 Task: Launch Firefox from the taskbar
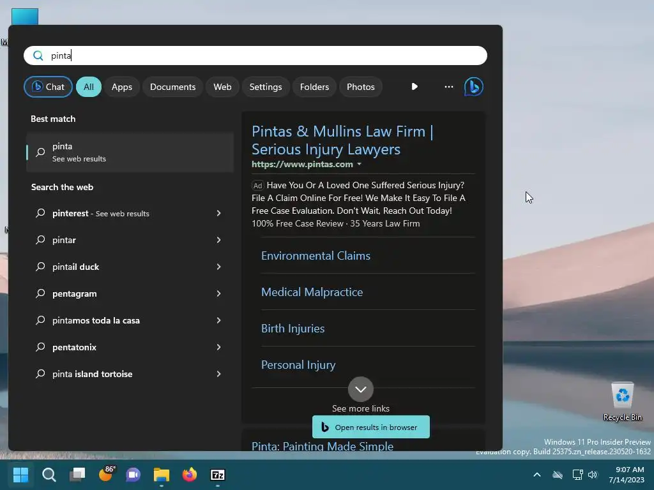click(189, 475)
